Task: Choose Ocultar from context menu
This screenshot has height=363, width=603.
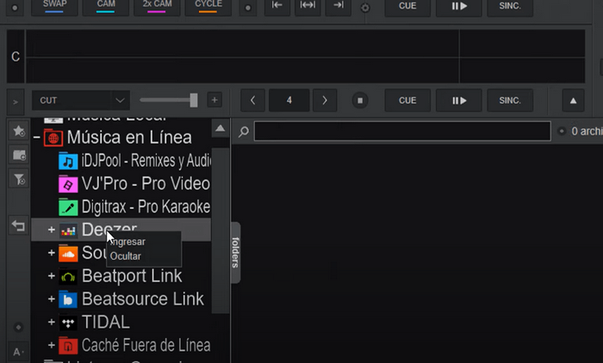Action: (126, 256)
